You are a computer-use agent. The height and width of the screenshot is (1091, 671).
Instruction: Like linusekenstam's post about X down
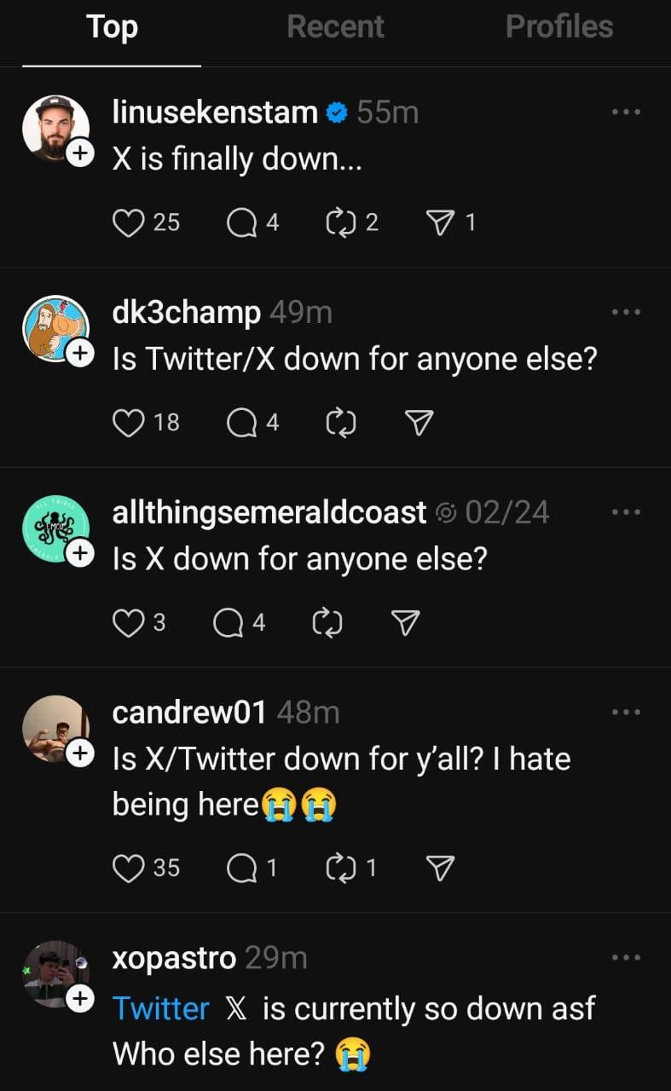[x=128, y=222]
